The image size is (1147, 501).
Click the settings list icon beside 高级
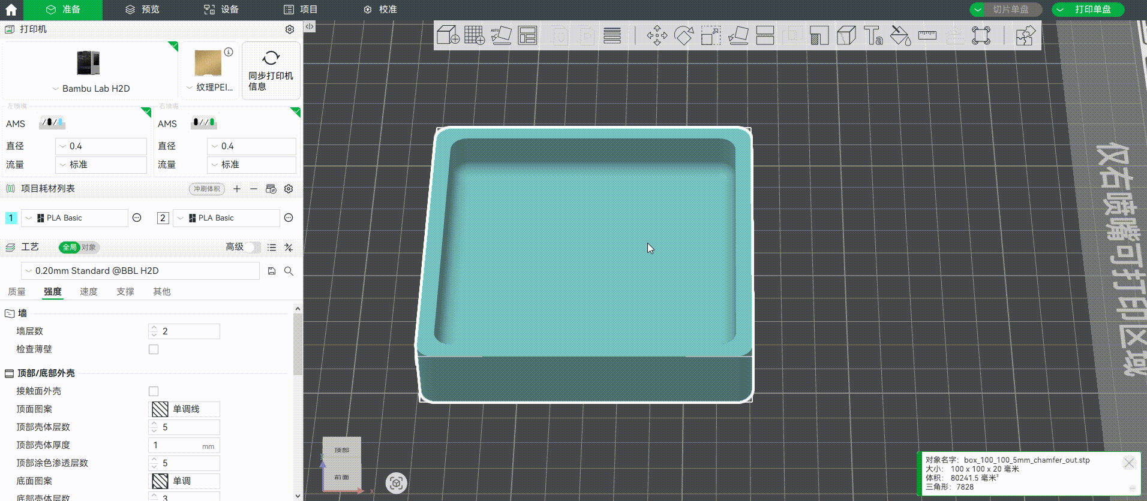pos(272,247)
